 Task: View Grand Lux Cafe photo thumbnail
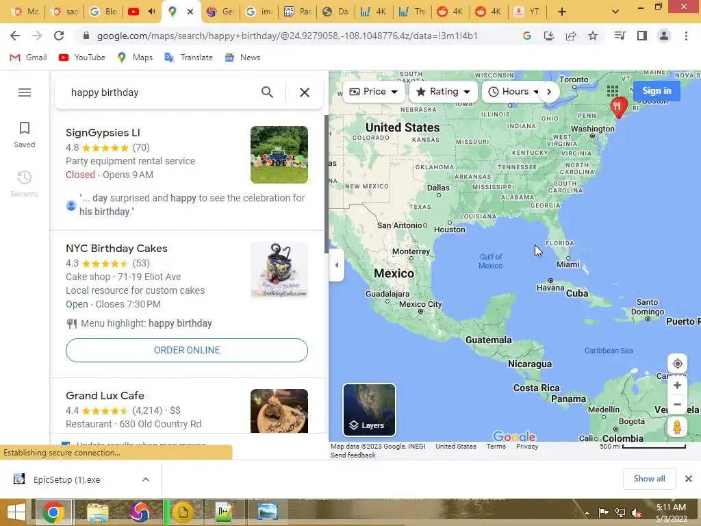pos(279,411)
